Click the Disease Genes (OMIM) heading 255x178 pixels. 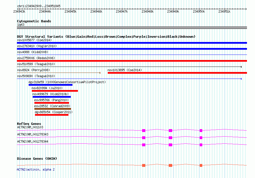click(x=37, y=159)
